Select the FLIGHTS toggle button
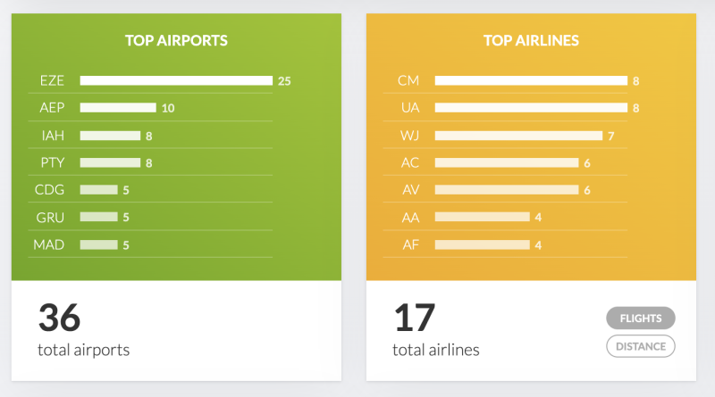Screen dimensions: 715x397 click(640, 318)
